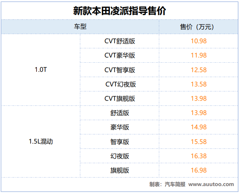Image resolution: width=239 pixels, height=193 pixels.
Task: Click the price 14.98
Action: coord(198,127)
